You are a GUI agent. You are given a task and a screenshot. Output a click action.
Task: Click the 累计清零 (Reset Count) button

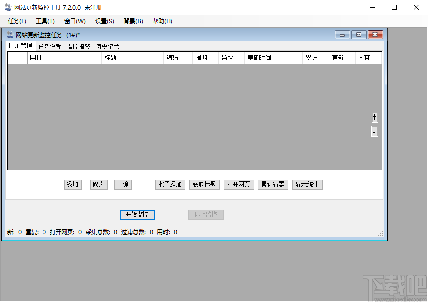[272, 184]
